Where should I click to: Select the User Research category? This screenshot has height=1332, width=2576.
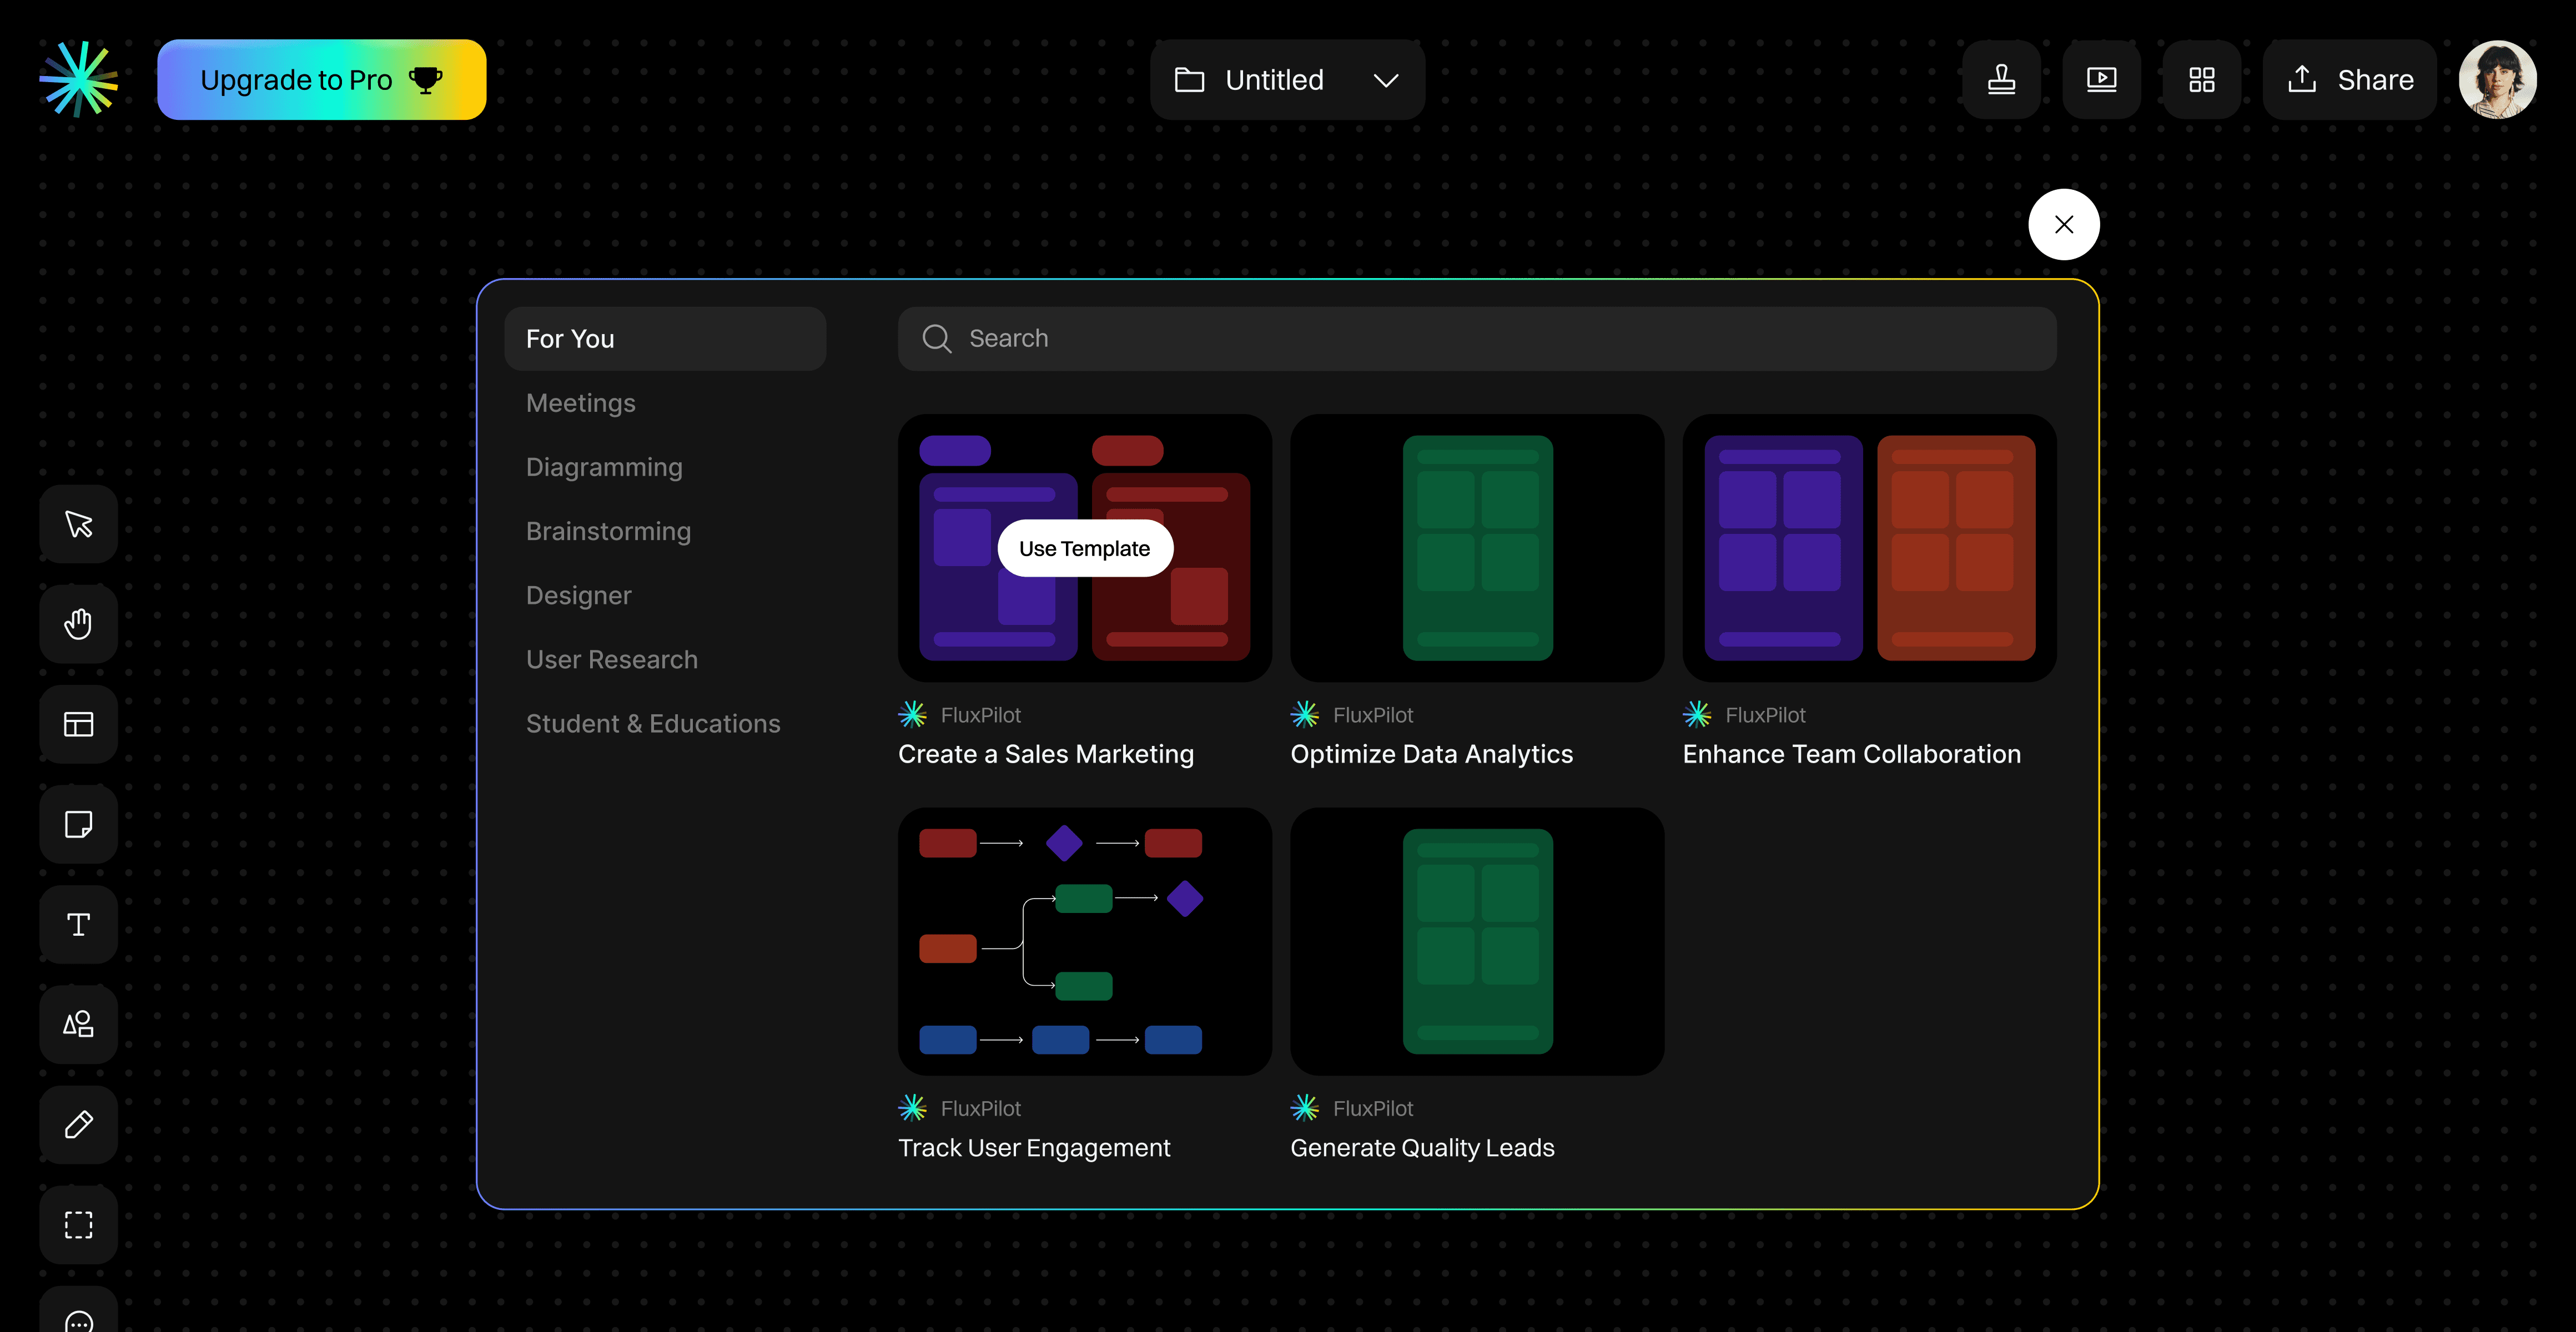[x=611, y=659]
